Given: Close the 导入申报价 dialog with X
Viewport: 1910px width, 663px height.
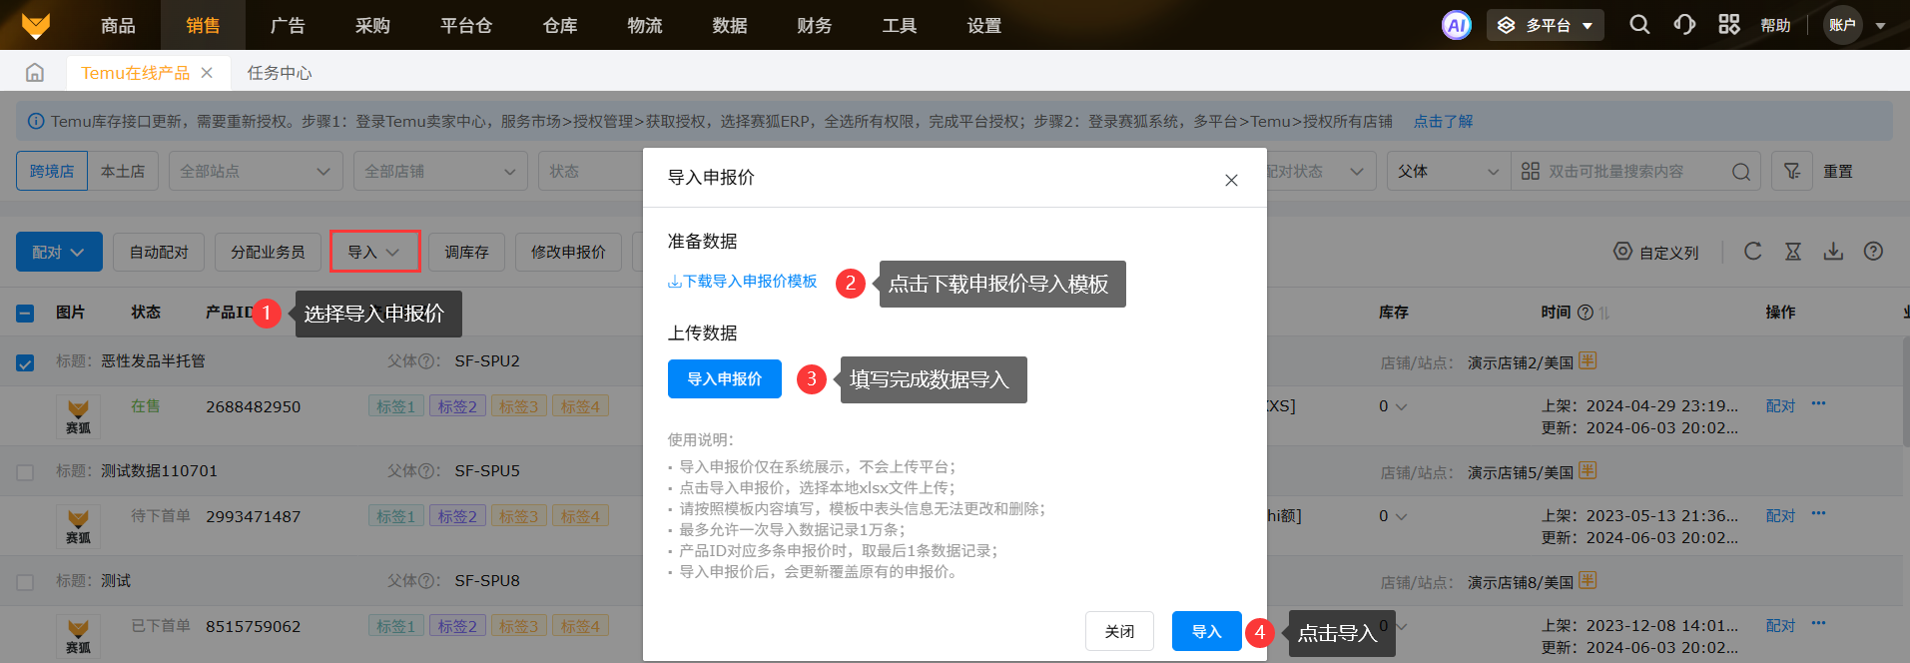Looking at the screenshot, I should click(1231, 180).
